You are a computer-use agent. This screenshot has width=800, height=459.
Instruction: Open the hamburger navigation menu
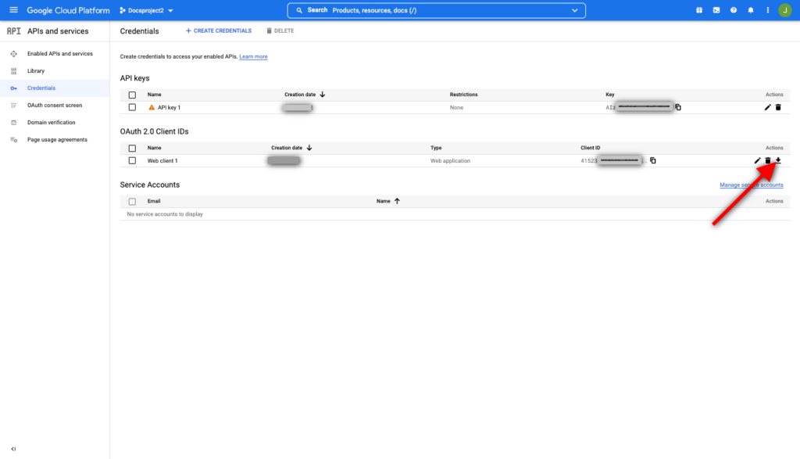tap(13, 10)
